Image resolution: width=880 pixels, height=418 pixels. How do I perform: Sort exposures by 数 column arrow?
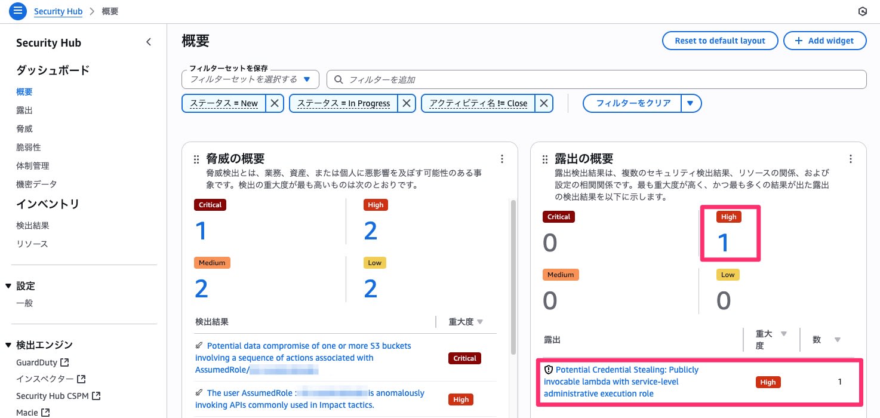pyautogui.click(x=837, y=340)
